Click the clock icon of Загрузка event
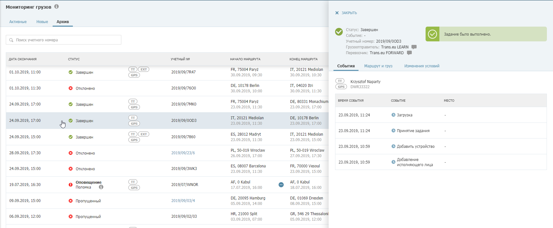The height and width of the screenshot is (228, 553). 393,115
